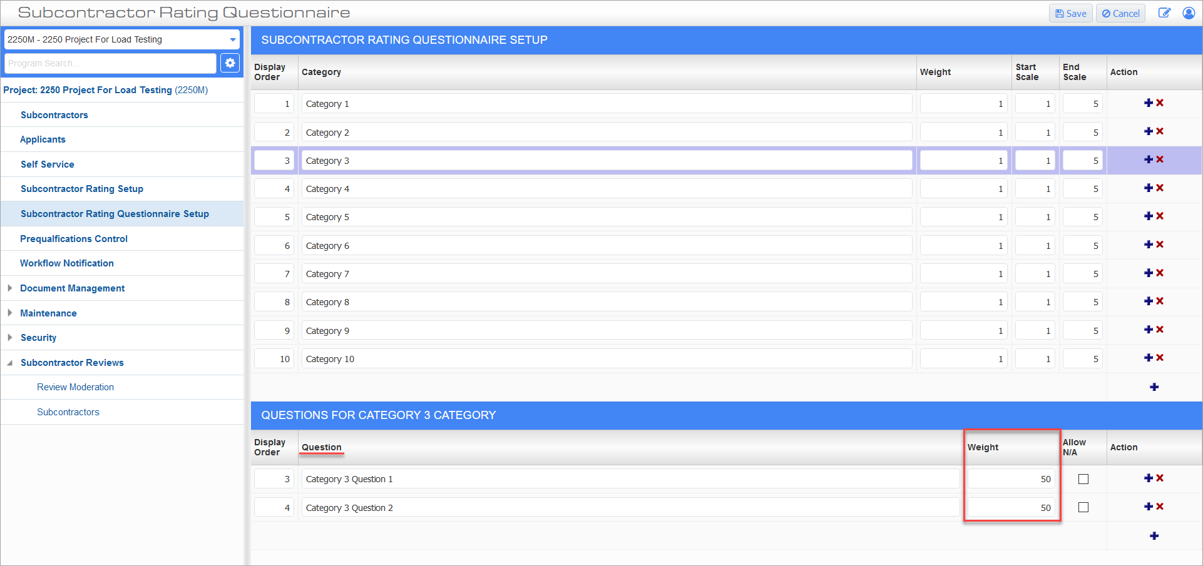Screen dimensions: 1203x566
Task: Toggle Allow N/A for Category 3 Question 2
Action: 1083,507
